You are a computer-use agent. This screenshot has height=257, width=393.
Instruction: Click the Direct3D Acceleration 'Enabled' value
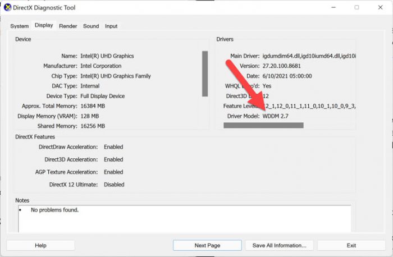click(113, 159)
